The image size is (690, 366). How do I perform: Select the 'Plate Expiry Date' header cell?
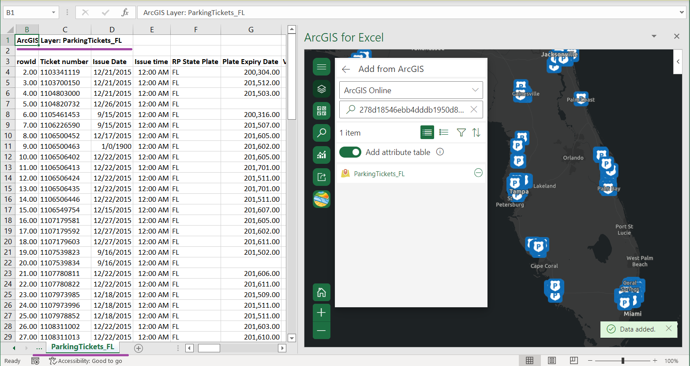(x=251, y=62)
